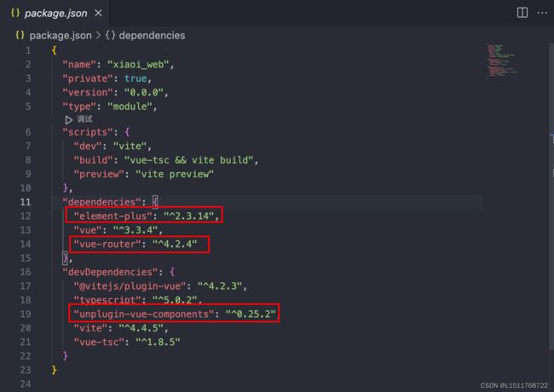This screenshot has height=392, width=554.
Task: Click the "devDependencies" key
Action: tap(110, 272)
